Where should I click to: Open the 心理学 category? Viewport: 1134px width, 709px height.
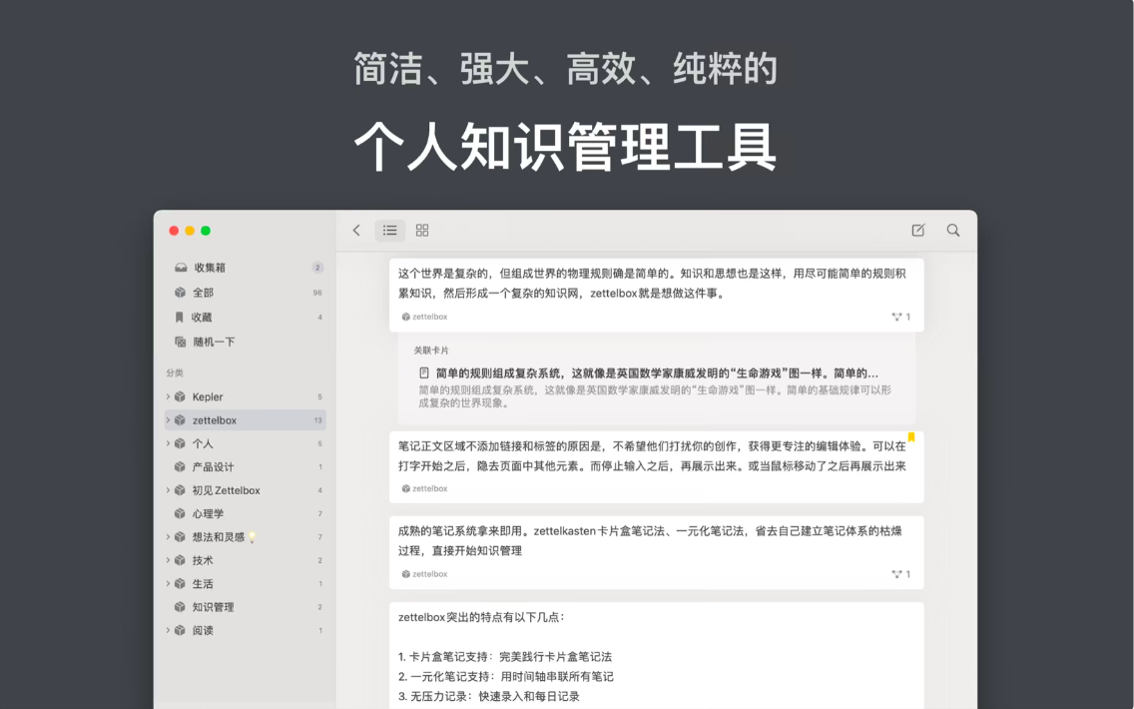click(208, 513)
